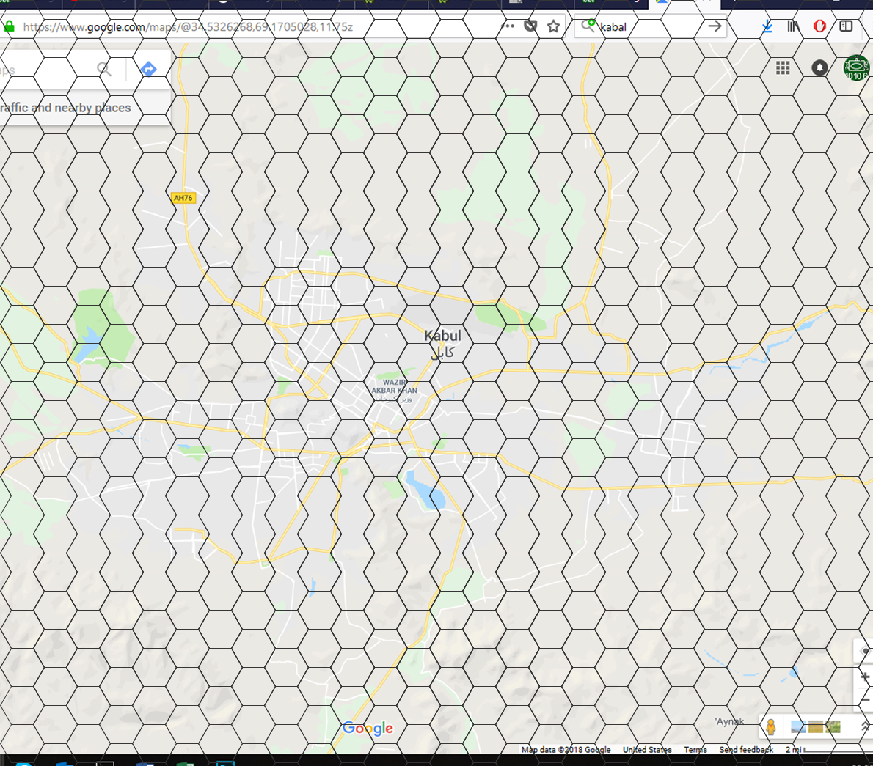
Task: Toggle Firefox sidebar view
Action: pyautogui.click(x=846, y=26)
